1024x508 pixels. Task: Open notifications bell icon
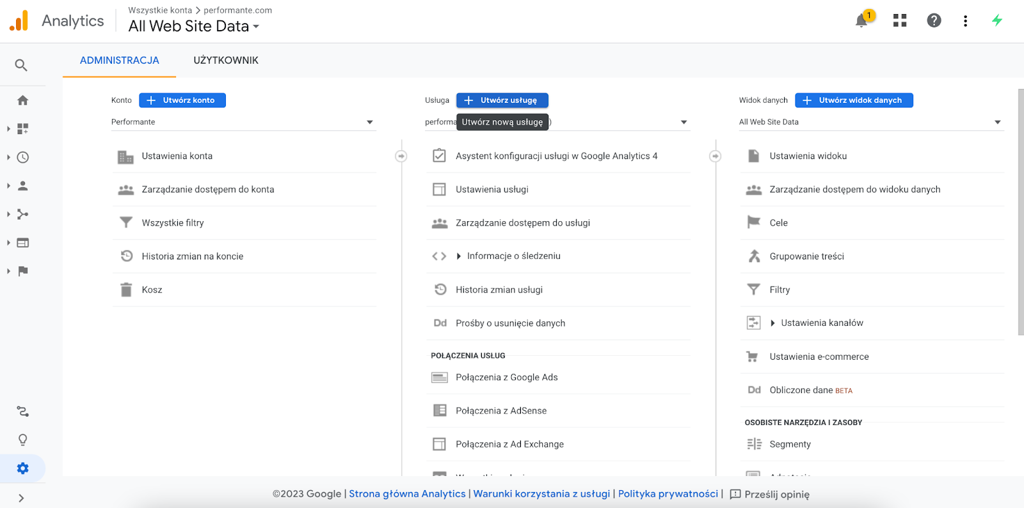861,20
